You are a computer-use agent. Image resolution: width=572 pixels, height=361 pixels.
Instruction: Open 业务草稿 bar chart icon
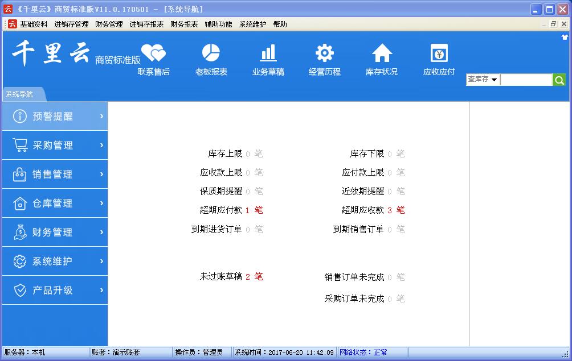tap(268, 54)
